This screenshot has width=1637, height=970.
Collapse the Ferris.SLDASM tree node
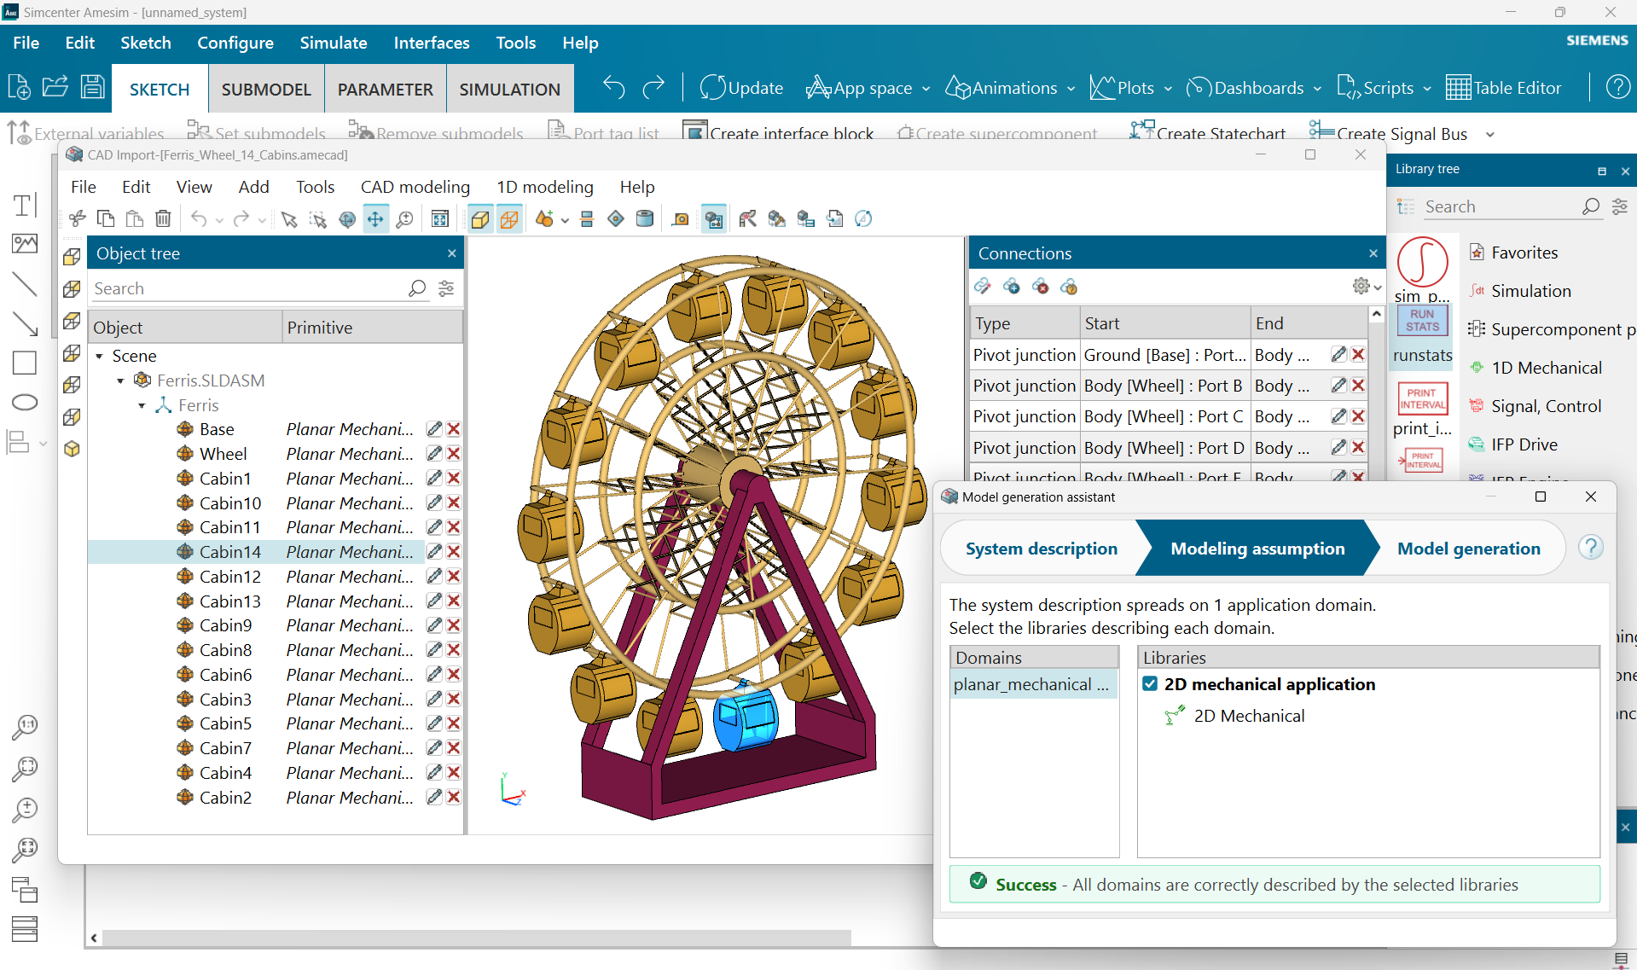(x=121, y=380)
